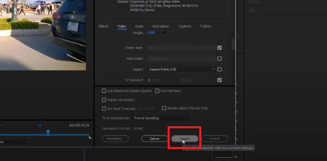Viewport: 327px width, 161px height.
Task: Enable the Use Previews checkbox
Action: [x=157, y=91]
